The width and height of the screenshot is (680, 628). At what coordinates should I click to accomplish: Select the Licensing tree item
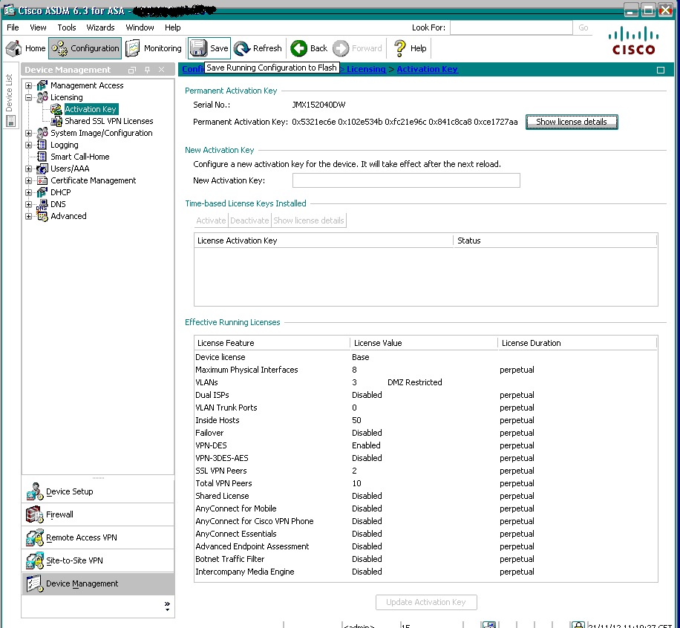[x=66, y=97]
